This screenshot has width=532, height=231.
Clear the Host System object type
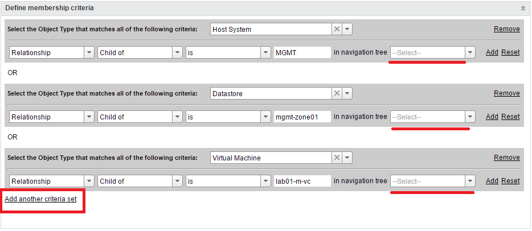tap(337, 29)
